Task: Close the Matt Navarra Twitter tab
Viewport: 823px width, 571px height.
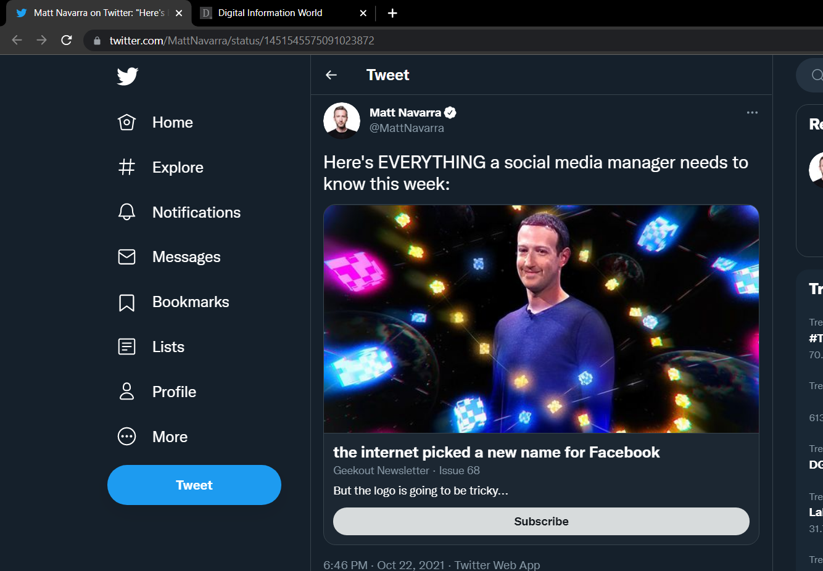Action: (179, 13)
